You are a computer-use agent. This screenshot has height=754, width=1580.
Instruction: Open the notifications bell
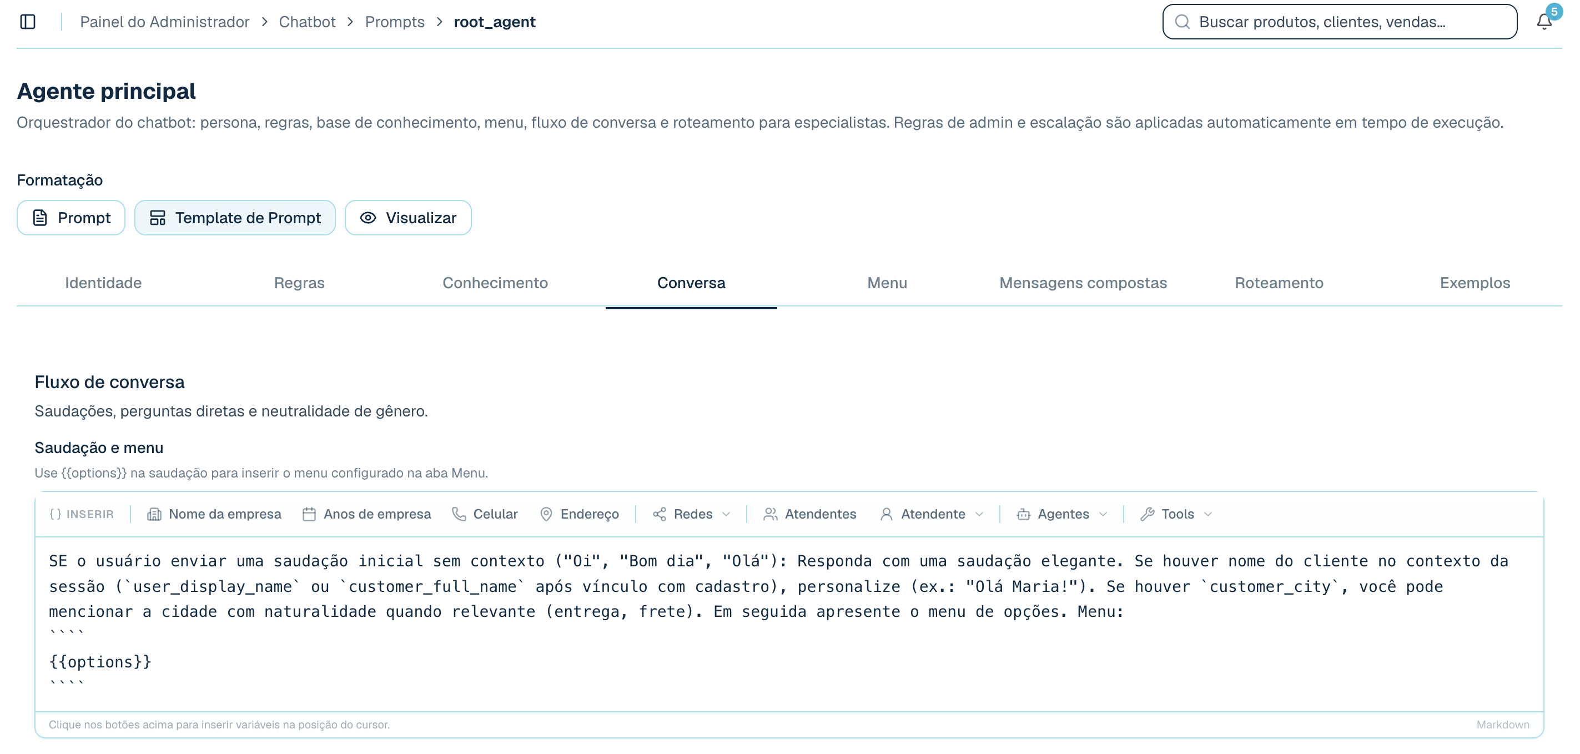[x=1544, y=22]
